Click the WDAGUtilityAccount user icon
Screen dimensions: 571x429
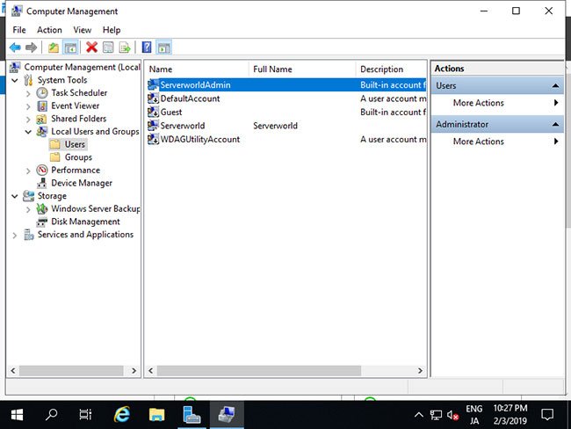tap(154, 139)
